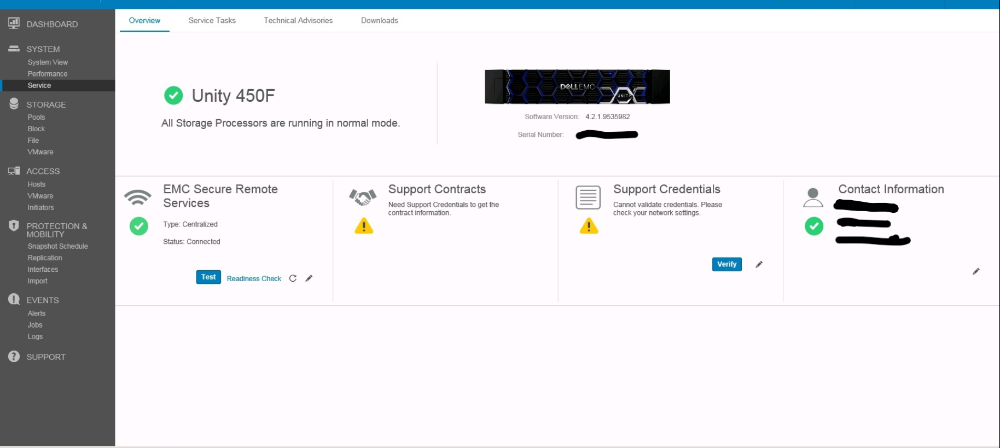Open File under Storage
Viewport: 1000px width, 448px height.
[33, 140]
